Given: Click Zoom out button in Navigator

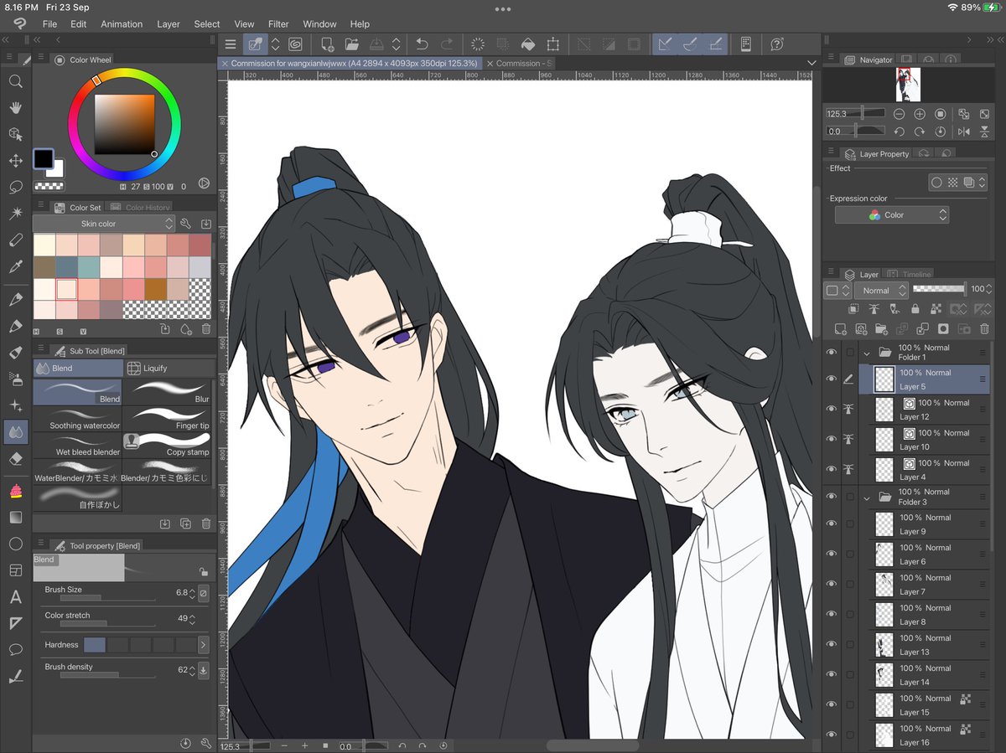Looking at the screenshot, I should [899, 114].
